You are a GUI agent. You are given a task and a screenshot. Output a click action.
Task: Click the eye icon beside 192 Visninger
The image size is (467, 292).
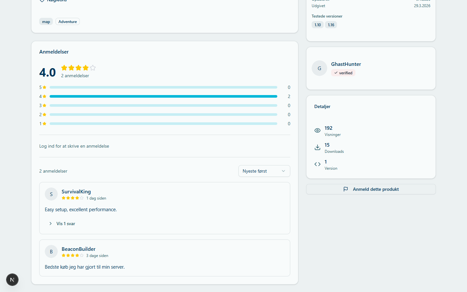click(317, 130)
